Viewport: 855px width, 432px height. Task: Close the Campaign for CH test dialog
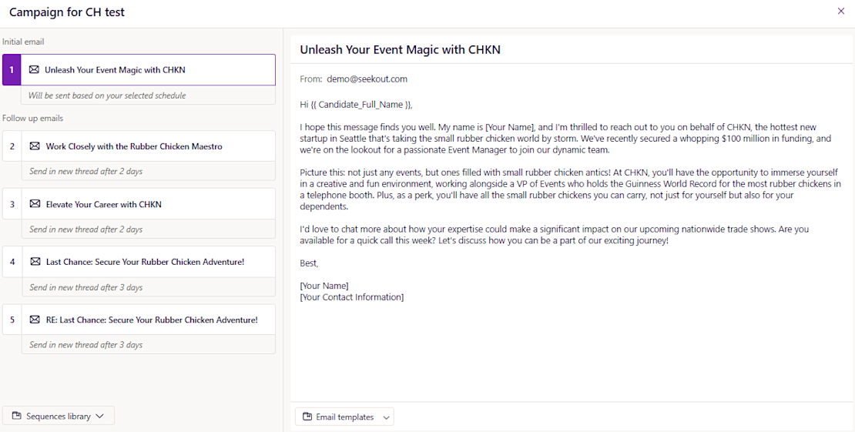point(841,11)
